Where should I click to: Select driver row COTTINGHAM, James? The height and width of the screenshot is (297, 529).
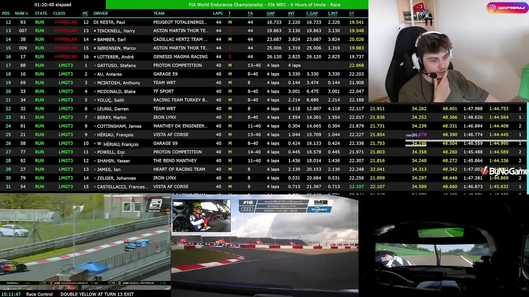264,126
